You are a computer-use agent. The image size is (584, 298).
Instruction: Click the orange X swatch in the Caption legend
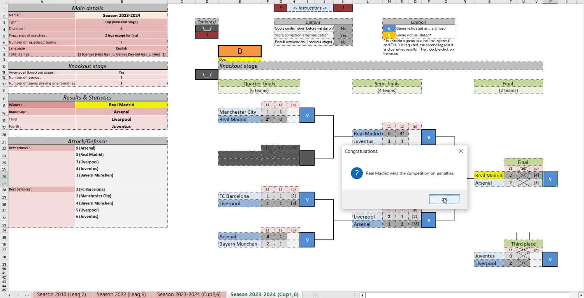click(x=389, y=35)
